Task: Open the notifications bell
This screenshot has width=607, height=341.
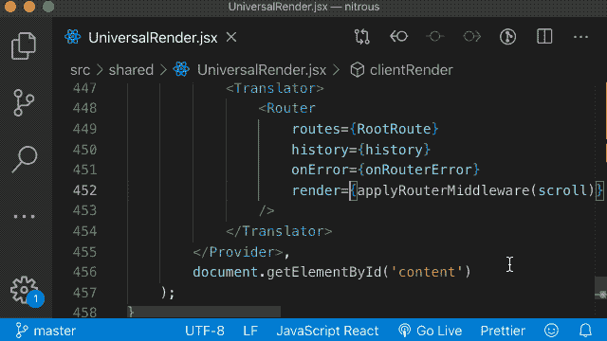Action: click(x=585, y=331)
